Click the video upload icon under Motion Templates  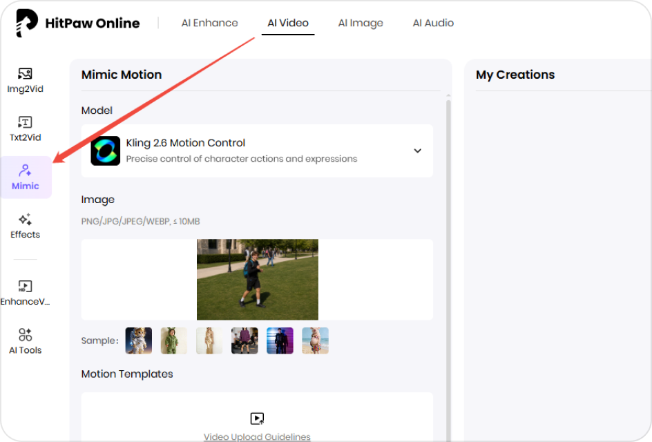click(x=257, y=419)
